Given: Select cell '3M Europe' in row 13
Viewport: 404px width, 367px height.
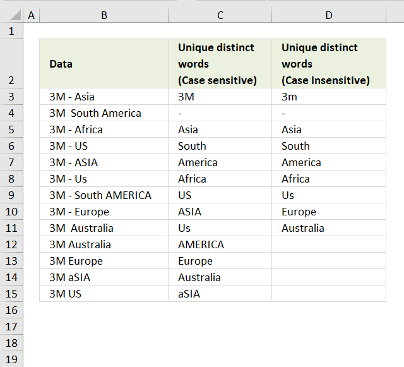Looking at the screenshot, I should pyautogui.click(x=104, y=261).
